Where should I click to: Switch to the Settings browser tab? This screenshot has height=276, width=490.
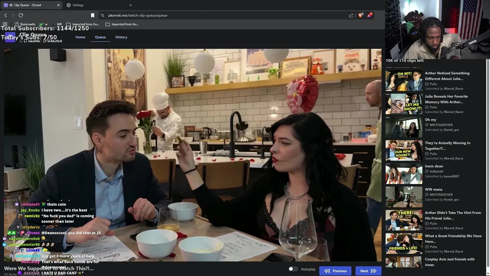tap(75, 5)
